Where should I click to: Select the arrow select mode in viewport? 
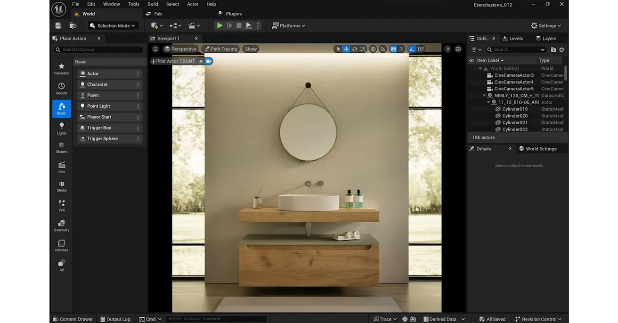click(x=338, y=49)
